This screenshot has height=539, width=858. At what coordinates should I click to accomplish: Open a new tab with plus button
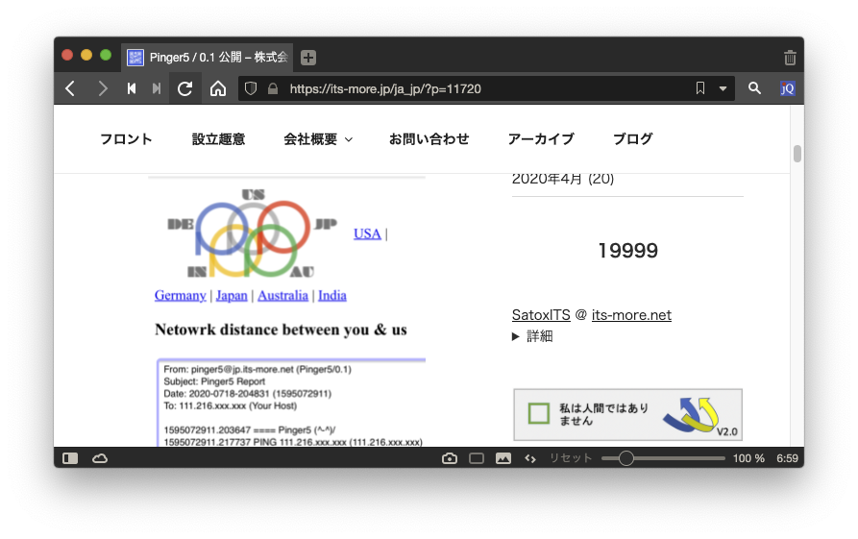308,58
